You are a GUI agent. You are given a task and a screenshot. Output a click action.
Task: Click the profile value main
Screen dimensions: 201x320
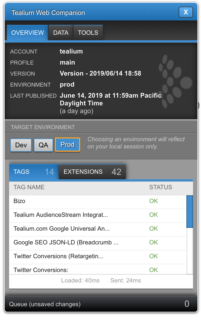(x=67, y=62)
